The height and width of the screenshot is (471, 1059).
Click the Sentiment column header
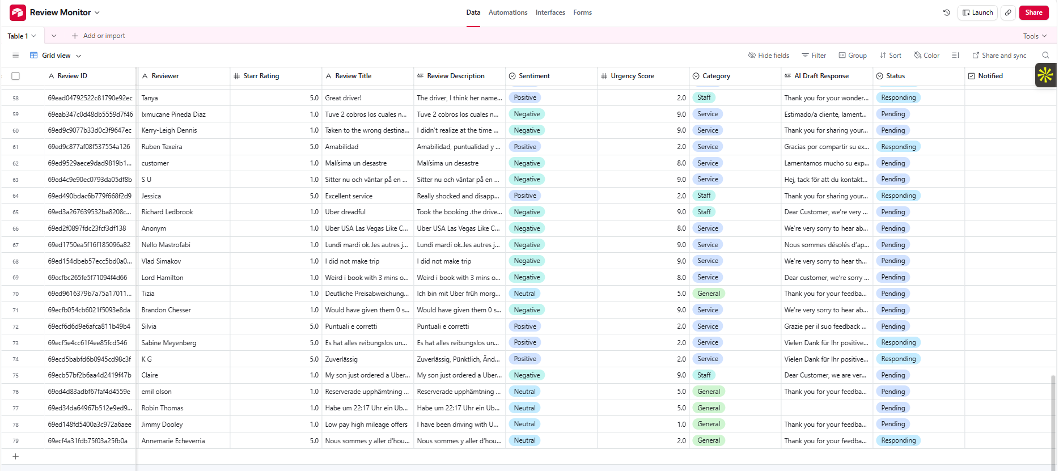coord(552,76)
